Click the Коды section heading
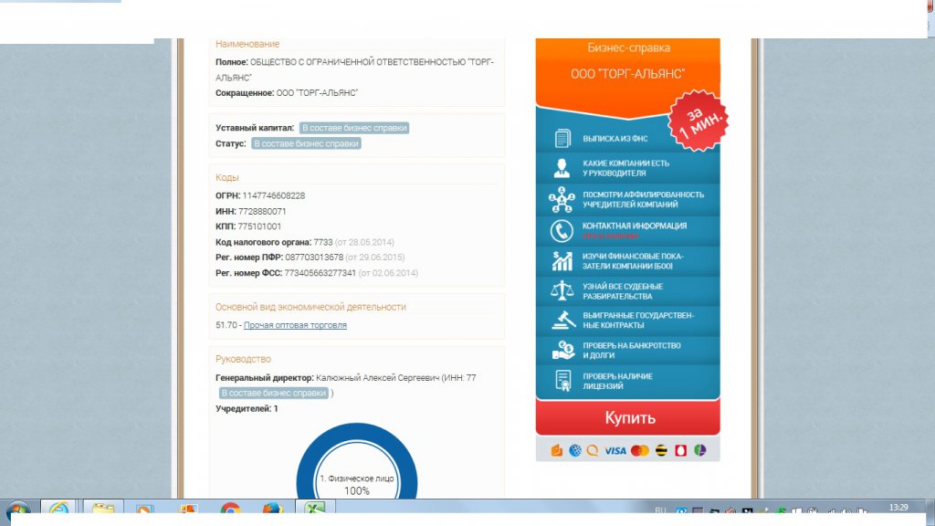Image resolution: width=935 pixels, height=526 pixels. pos(227,178)
